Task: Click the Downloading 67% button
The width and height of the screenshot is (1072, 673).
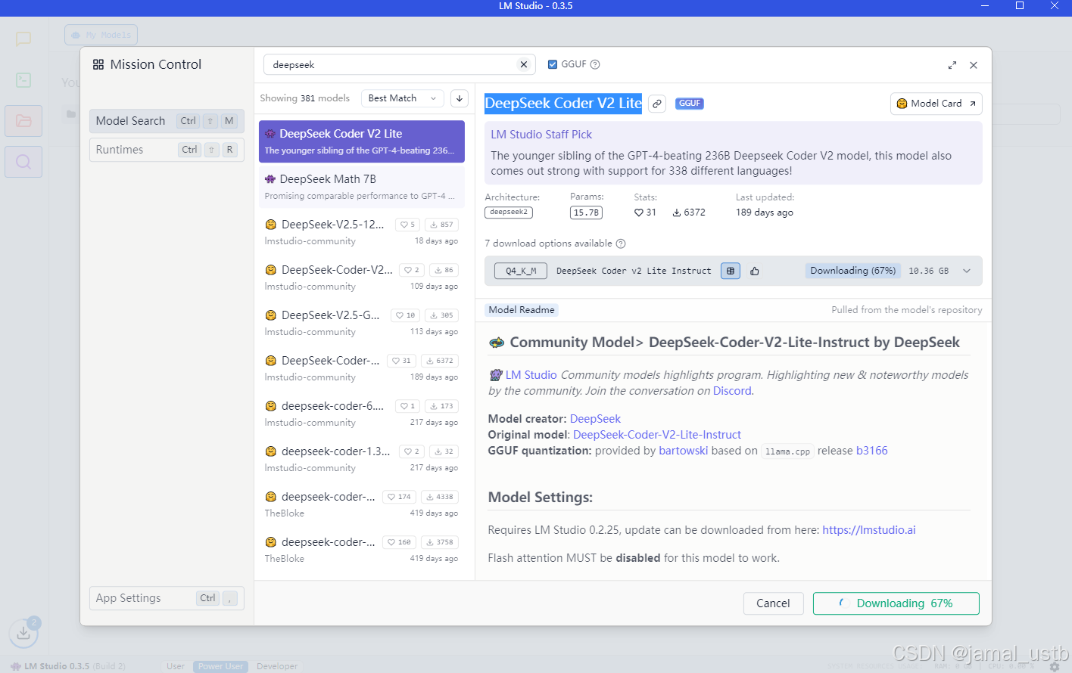Action: click(x=896, y=603)
